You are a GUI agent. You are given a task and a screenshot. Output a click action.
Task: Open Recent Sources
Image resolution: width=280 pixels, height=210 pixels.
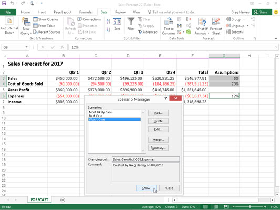click(x=47, y=32)
